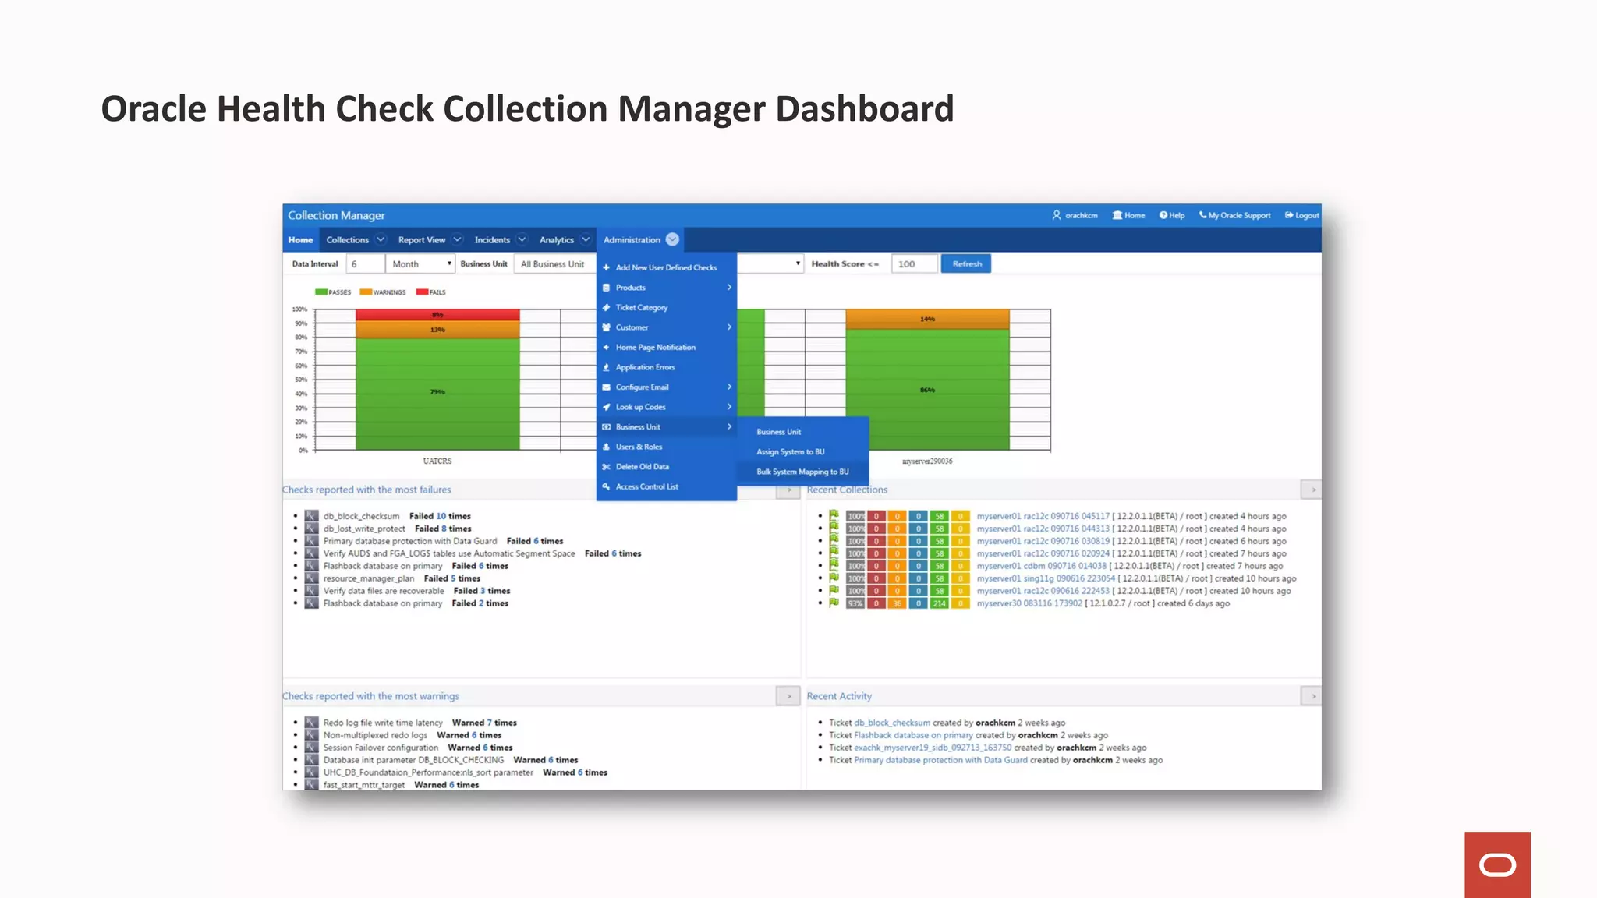The image size is (1597, 898).
Task: Click Oracle logo on slide corner
Action: tap(1497, 865)
